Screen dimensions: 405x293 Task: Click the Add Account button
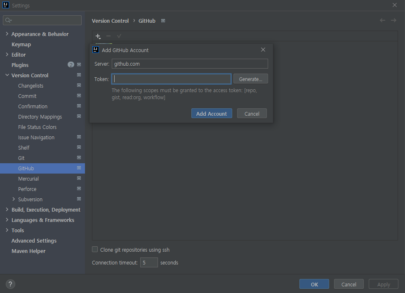pos(212,114)
